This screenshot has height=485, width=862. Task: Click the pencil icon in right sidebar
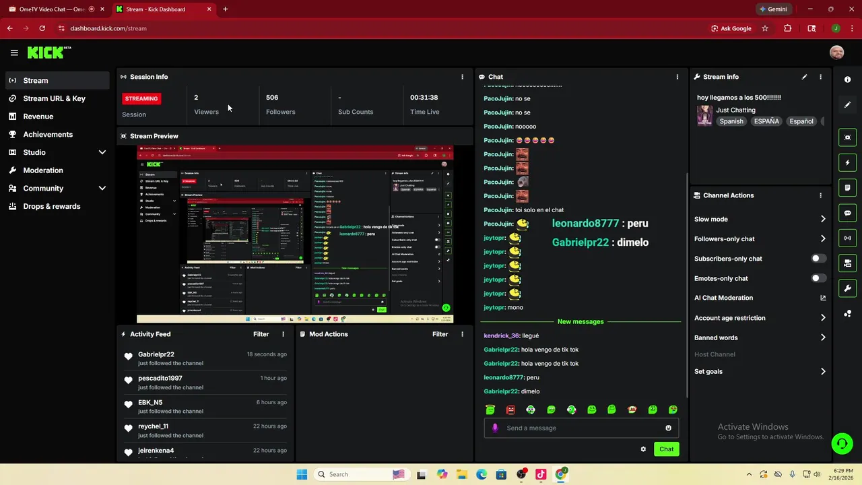847,105
